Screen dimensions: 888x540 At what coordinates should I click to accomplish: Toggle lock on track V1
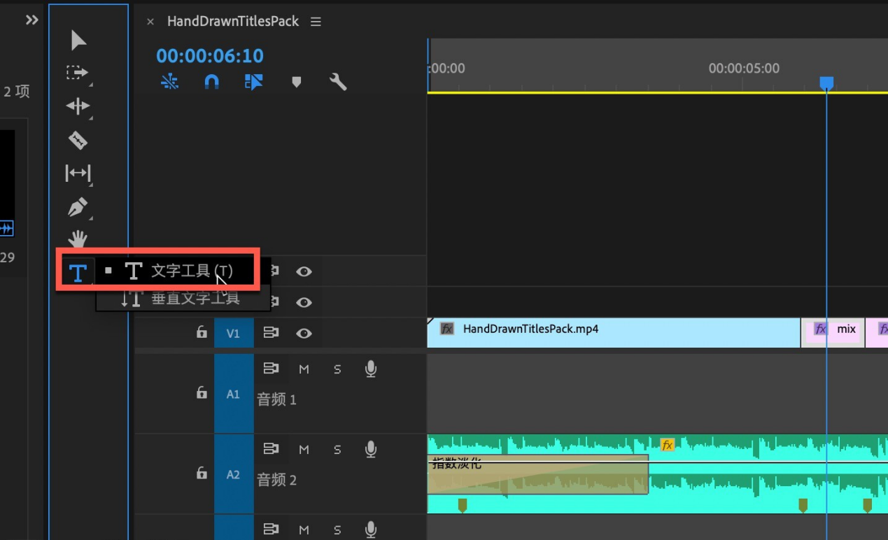point(202,332)
